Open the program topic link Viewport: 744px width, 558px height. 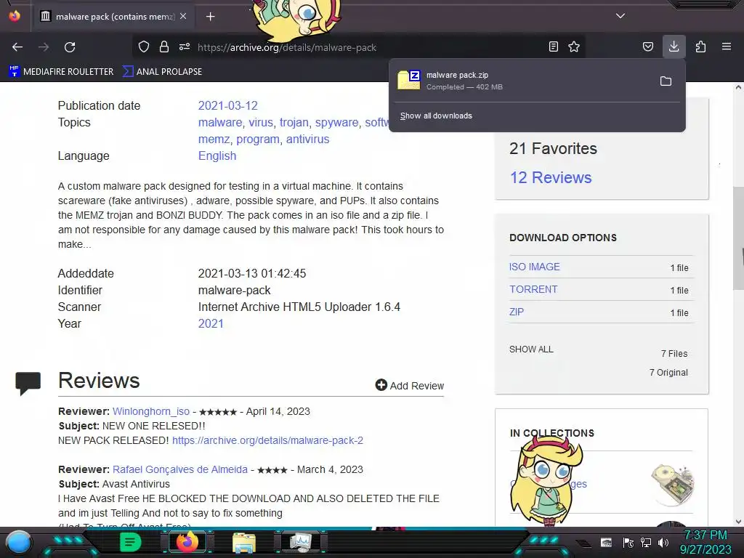pyautogui.click(x=258, y=139)
